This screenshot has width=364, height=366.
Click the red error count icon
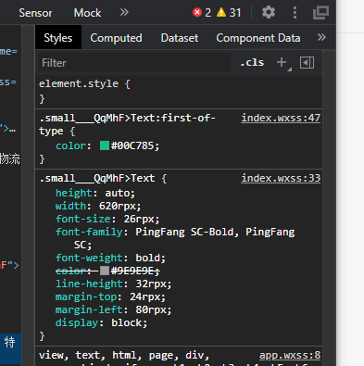click(197, 12)
